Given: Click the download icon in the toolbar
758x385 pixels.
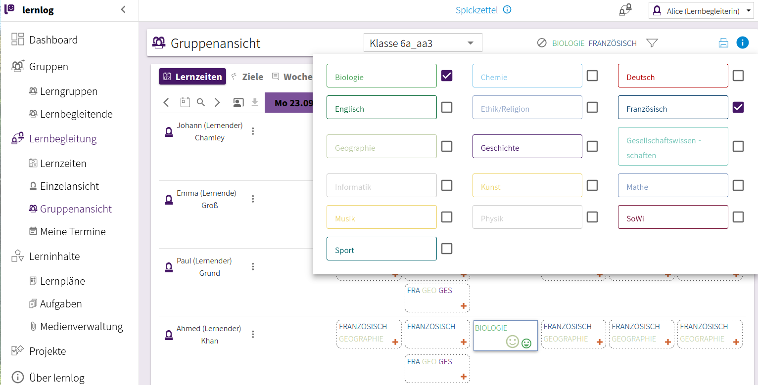Looking at the screenshot, I should pos(255,102).
